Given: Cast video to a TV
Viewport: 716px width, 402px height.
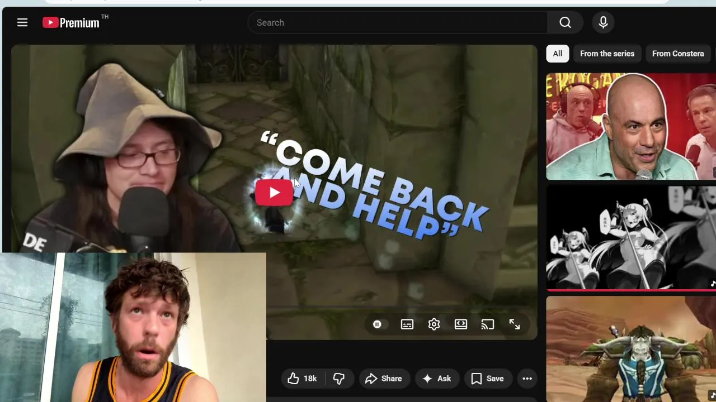Looking at the screenshot, I should click(x=488, y=324).
